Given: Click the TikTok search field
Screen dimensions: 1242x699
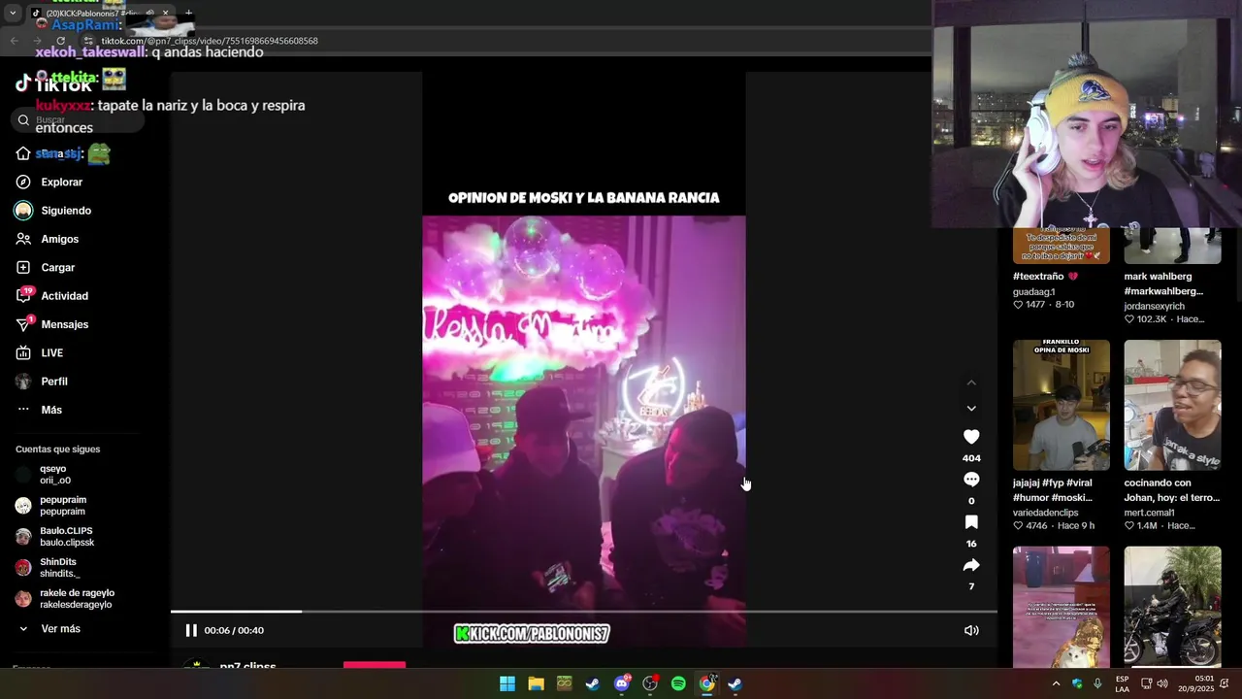Looking at the screenshot, I should pyautogui.click(x=78, y=120).
